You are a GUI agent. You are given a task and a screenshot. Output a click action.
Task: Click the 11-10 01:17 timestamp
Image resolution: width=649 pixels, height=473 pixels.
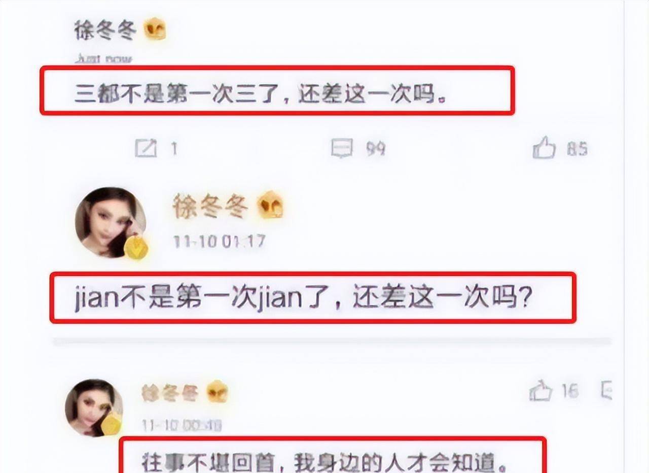[220, 241]
